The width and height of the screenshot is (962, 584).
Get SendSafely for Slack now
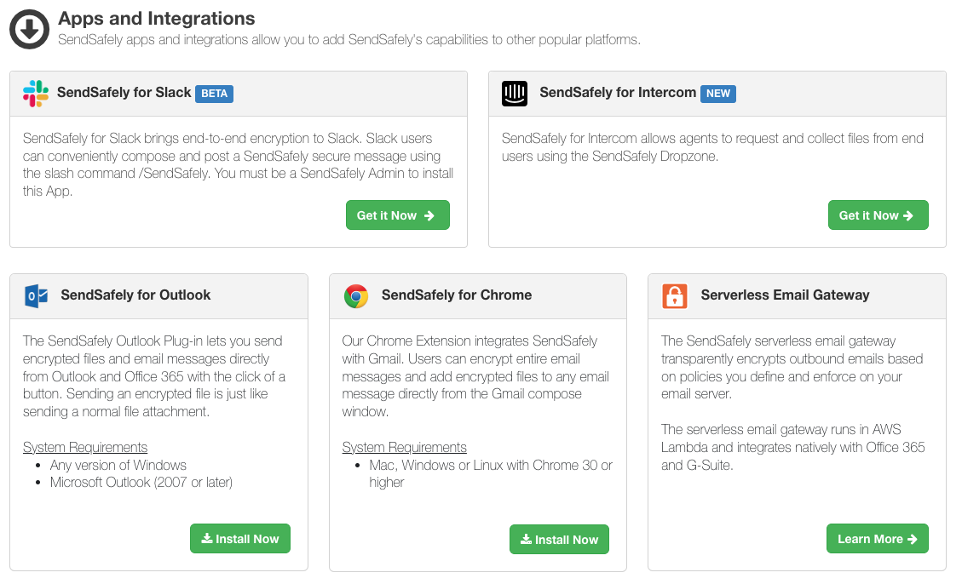tap(398, 215)
